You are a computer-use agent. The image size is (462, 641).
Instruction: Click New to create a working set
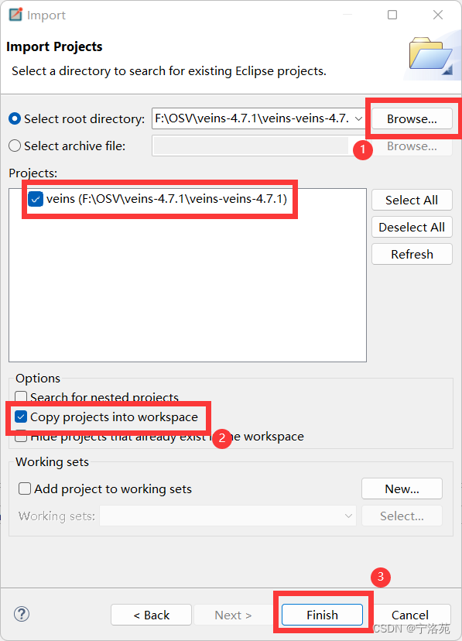(x=402, y=488)
